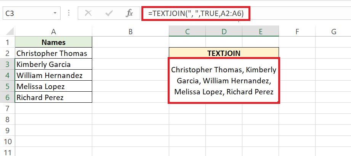Expand the Name Box dropdown arrow
Image resolution: width=351 pixels, height=156 pixels.
(55, 13)
